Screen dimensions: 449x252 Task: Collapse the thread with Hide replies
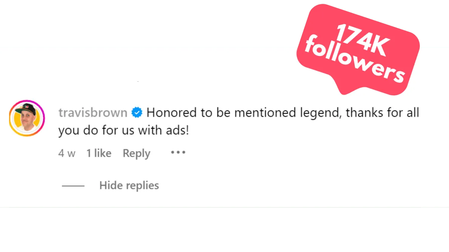[129, 186]
